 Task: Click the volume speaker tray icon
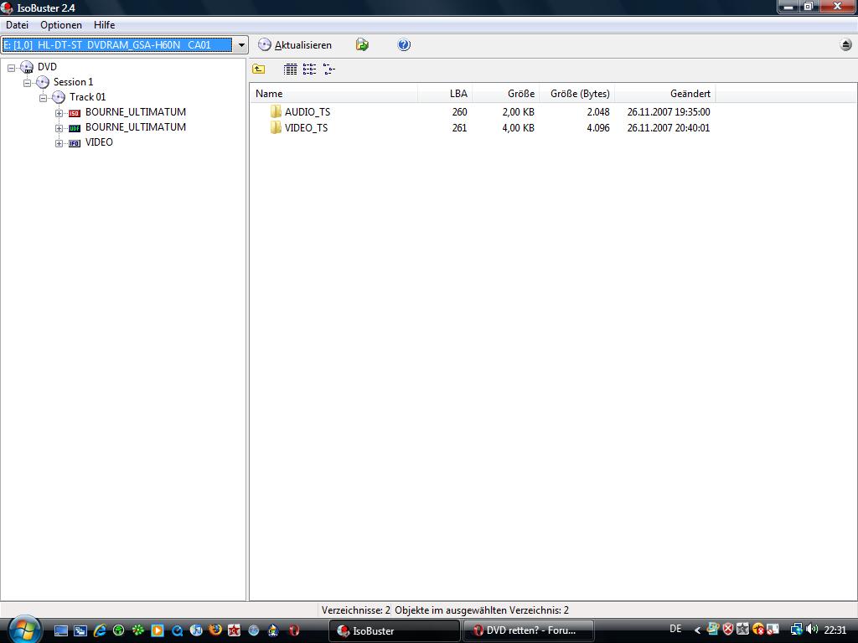tap(812, 630)
